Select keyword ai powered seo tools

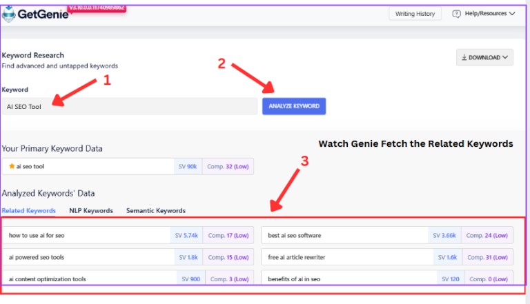pos(128,257)
